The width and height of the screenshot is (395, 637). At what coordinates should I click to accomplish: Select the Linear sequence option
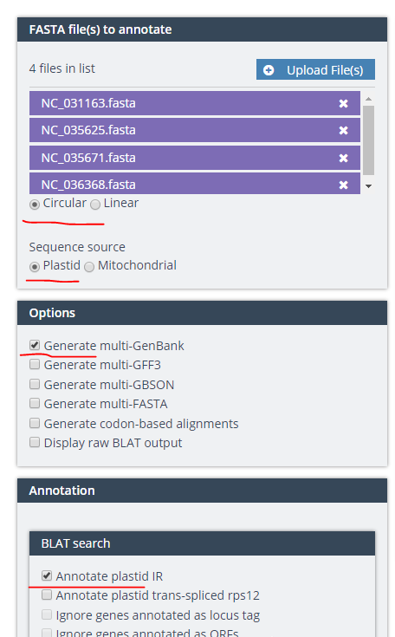click(95, 205)
